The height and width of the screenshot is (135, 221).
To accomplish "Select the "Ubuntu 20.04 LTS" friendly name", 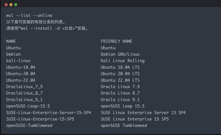I will 120,74.
